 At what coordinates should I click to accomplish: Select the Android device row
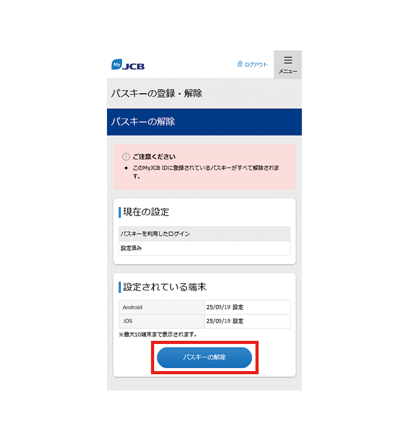point(204,307)
